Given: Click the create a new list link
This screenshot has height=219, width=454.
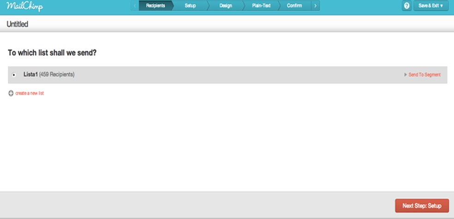Looking at the screenshot, I should (x=30, y=93).
